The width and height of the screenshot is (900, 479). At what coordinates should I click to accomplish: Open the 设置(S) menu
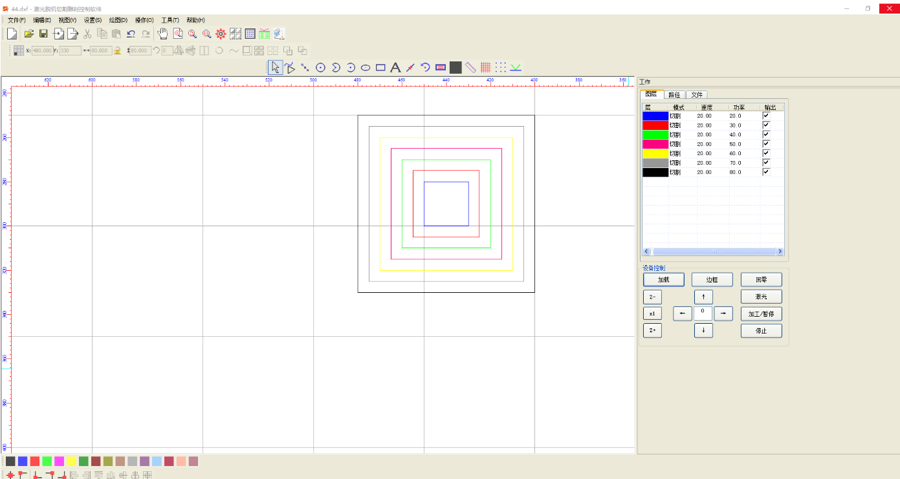click(93, 20)
